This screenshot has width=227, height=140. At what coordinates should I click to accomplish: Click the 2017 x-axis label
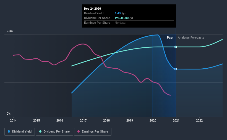[83, 120]
